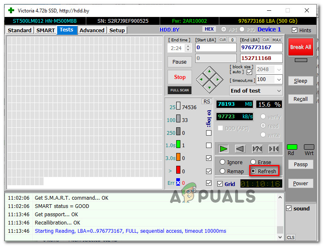The image size is (323, 246).
Task: Click the Sleep button
Action: [301, 81]
